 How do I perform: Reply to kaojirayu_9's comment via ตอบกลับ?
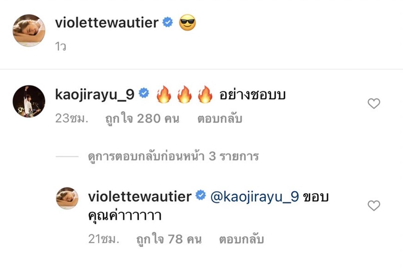tap(220, 119)
